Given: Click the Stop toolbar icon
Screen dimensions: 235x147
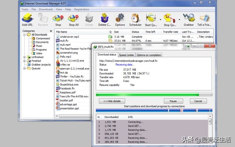Looking at the screenshot, I should 58,18.
